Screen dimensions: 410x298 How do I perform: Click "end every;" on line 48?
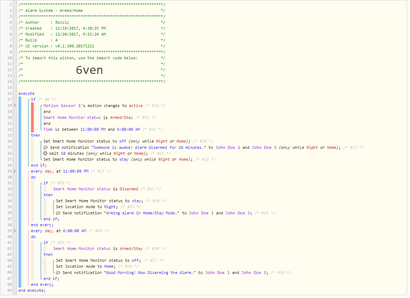click(42, 285)
